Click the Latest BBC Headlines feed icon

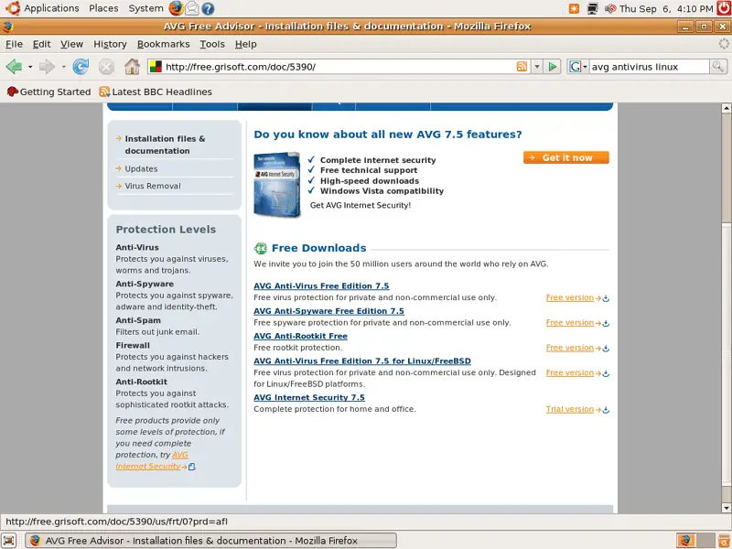click(104, 92)
